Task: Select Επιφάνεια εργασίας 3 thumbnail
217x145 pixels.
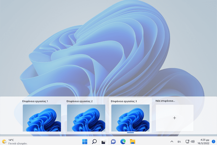Action: click(x=130, y=118)
